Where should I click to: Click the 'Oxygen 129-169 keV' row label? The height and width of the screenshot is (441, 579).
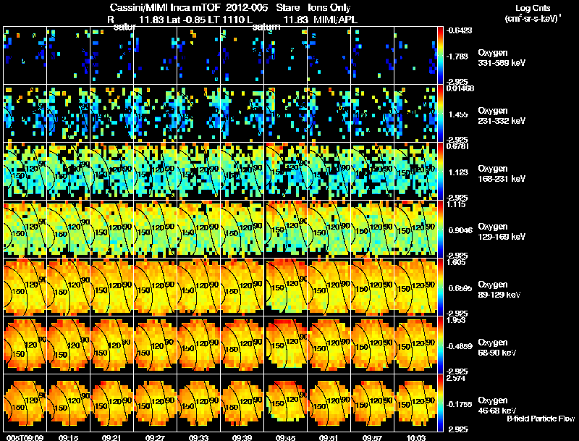502,232
